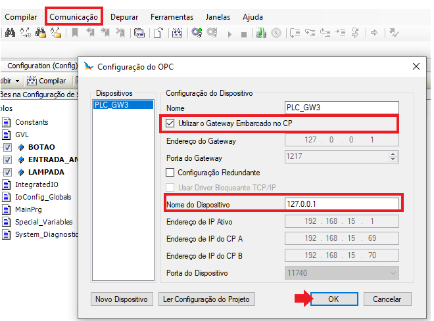Click the MainPrg document icon

pos(7,209)
